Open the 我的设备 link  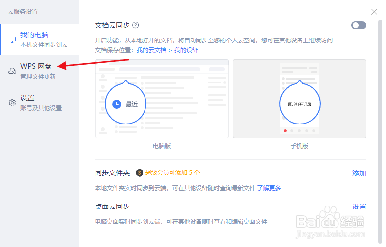186,50
